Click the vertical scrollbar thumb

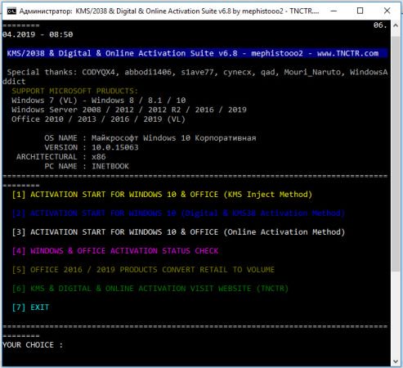pos(396,153)
